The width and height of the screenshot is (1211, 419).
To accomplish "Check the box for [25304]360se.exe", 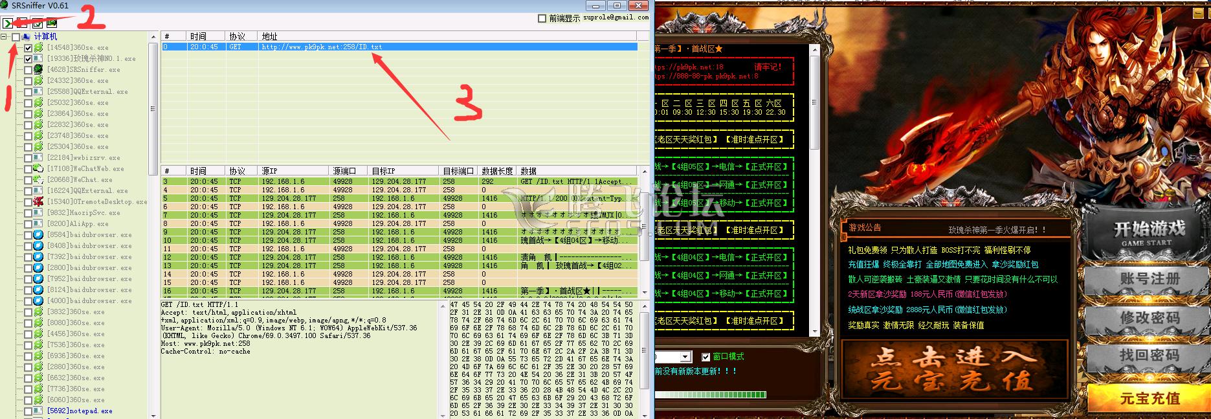I will pyautogui.click(x=28, y=147).
